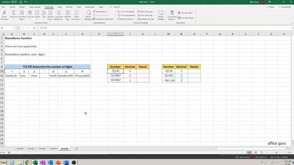This screenshot has width=294, height=165.
Task: Click the Windows Start button
Action: click(x=3, y=162)
